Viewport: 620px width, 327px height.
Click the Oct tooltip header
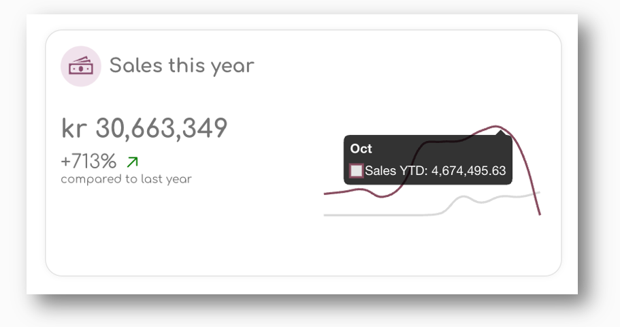(x=361, y=149)
